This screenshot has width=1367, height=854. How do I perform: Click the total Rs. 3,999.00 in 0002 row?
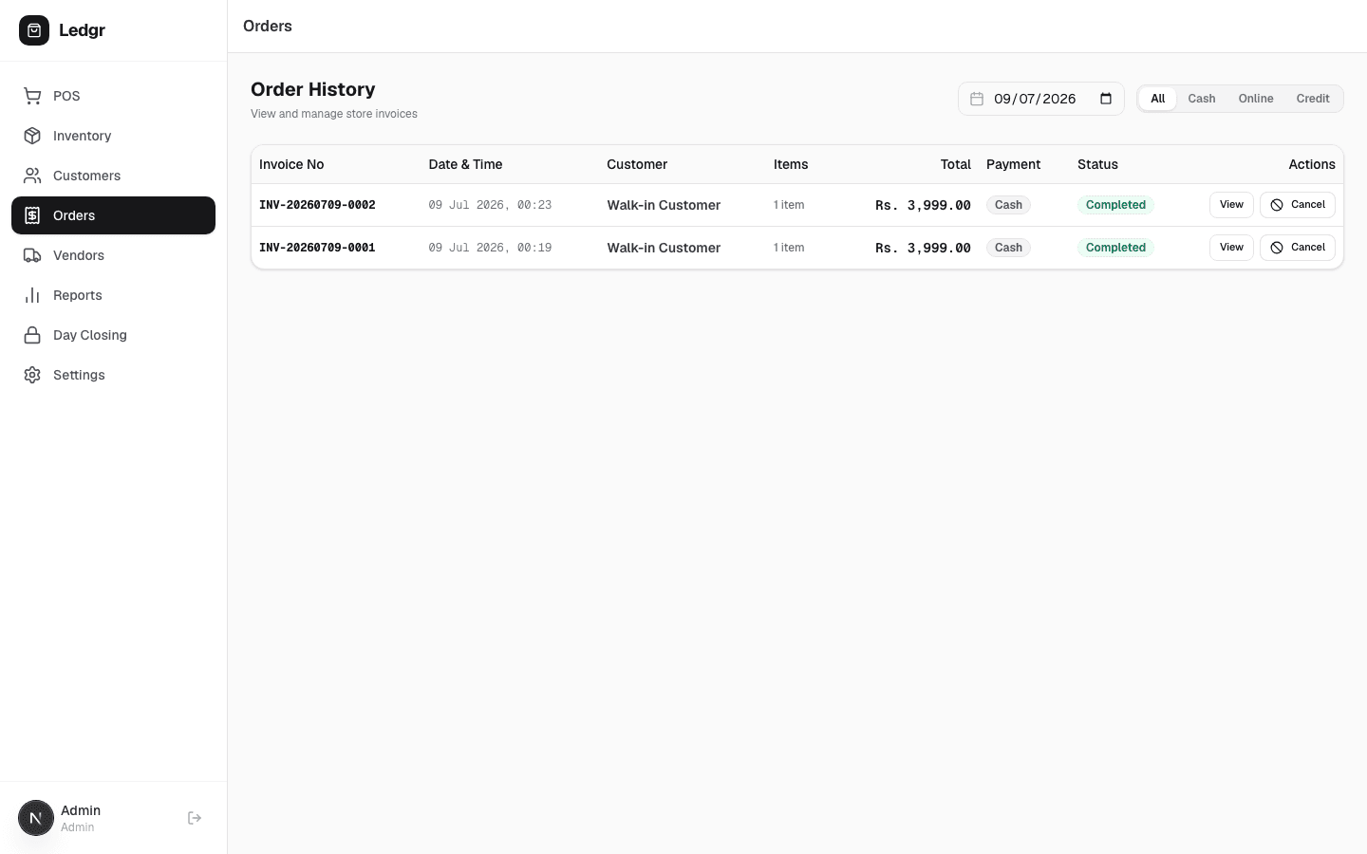tap(923, 205)
